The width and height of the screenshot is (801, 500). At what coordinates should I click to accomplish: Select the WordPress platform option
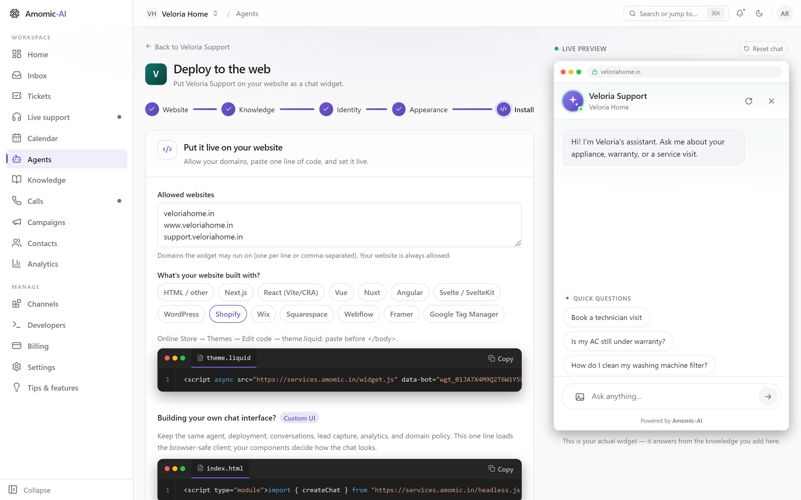click(x=181, y=314)
